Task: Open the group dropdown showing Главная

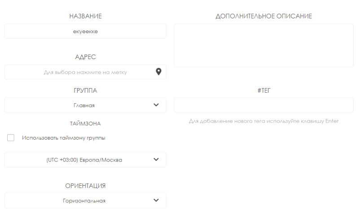Action: [84, 105]
